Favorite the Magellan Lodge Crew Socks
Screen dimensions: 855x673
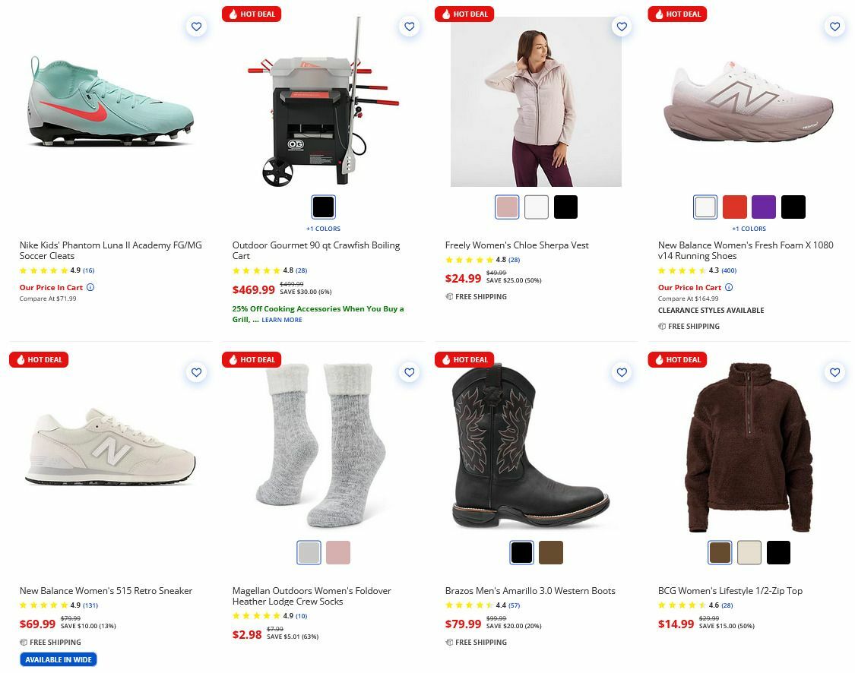(409, 372)
